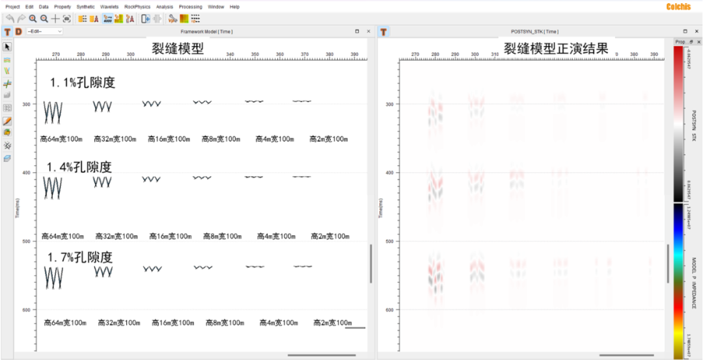This screenshot has width=703, height=360.
Task: Click the fit-to-window zoom icon
Action: [x=66, y=19]
